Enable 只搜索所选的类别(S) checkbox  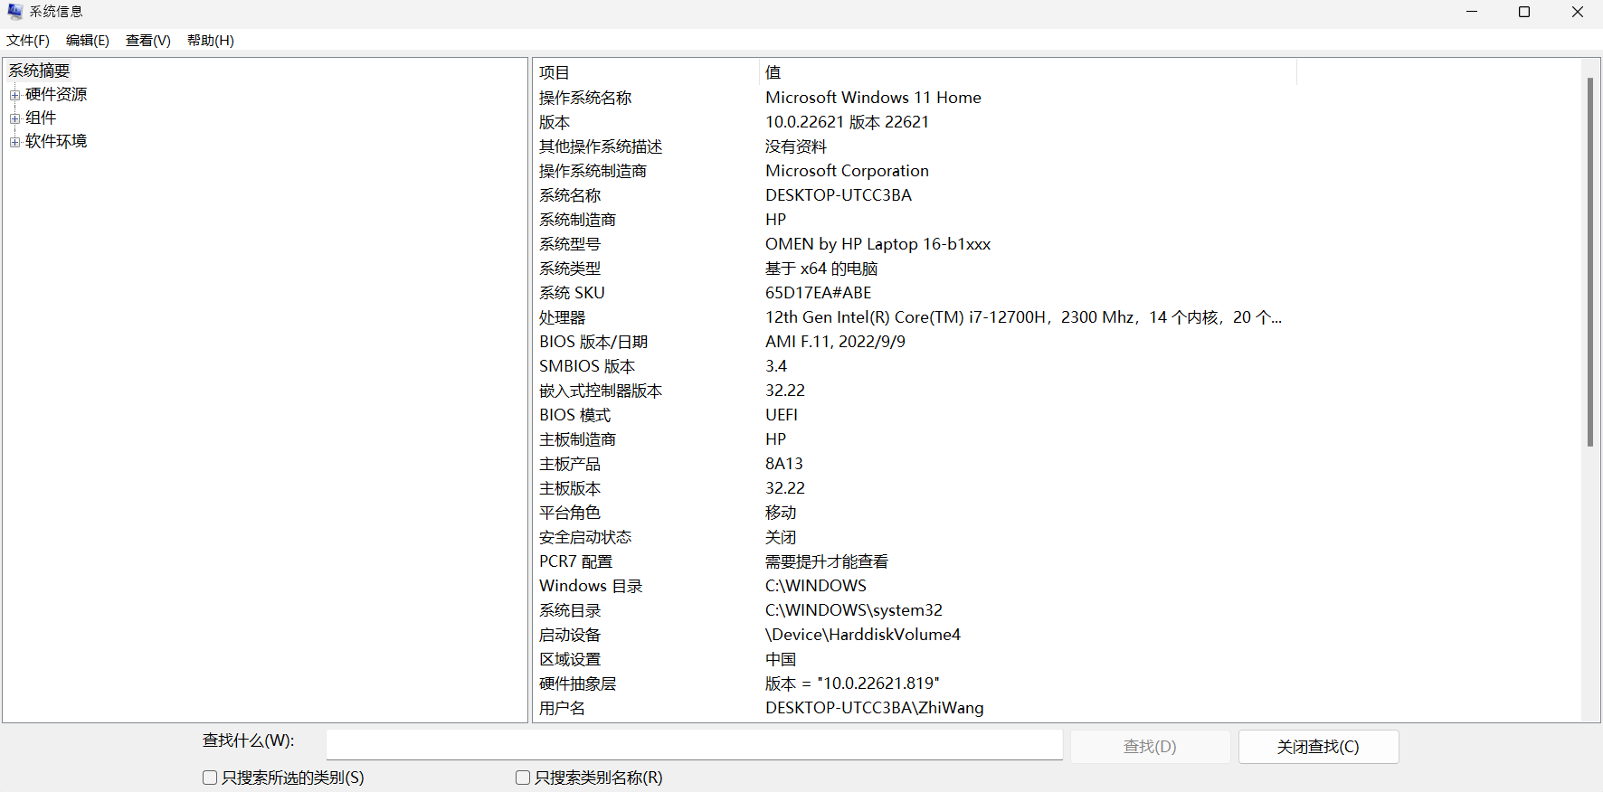(210, 778)
